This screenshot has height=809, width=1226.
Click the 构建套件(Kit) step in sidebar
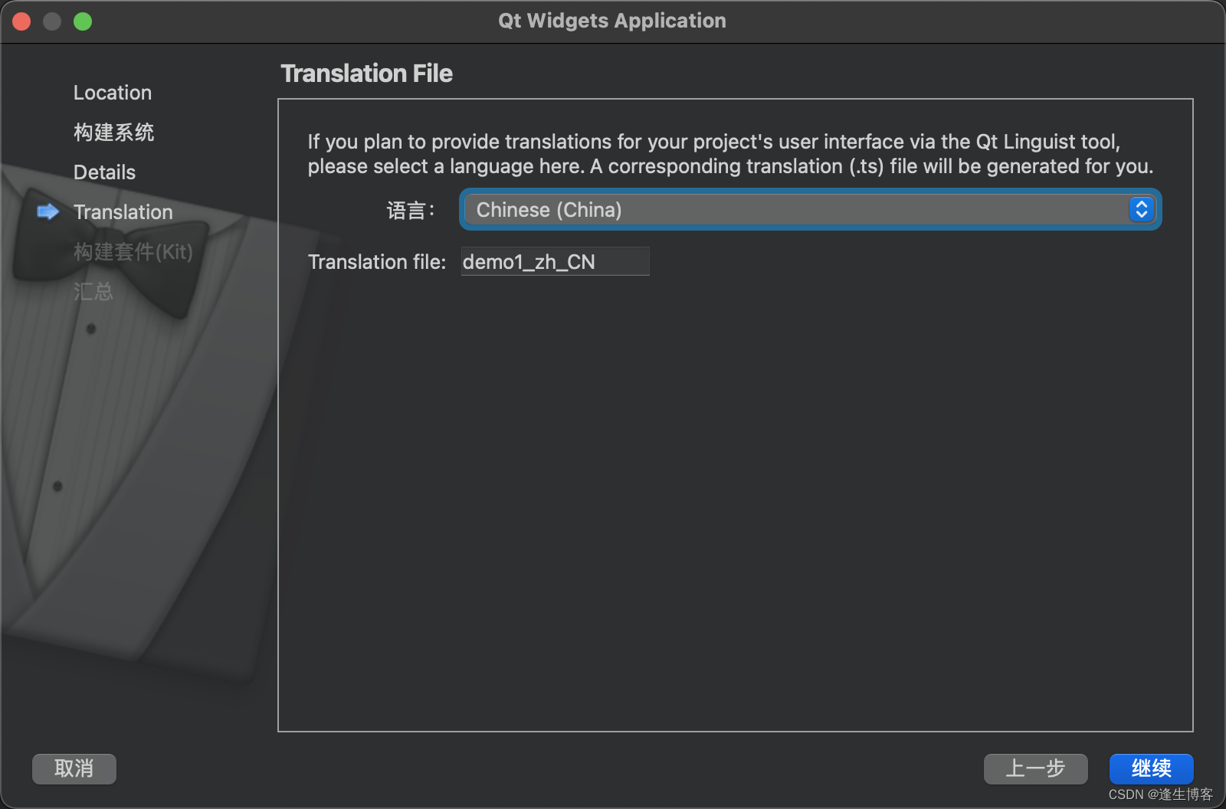click(x=133, y=252)
